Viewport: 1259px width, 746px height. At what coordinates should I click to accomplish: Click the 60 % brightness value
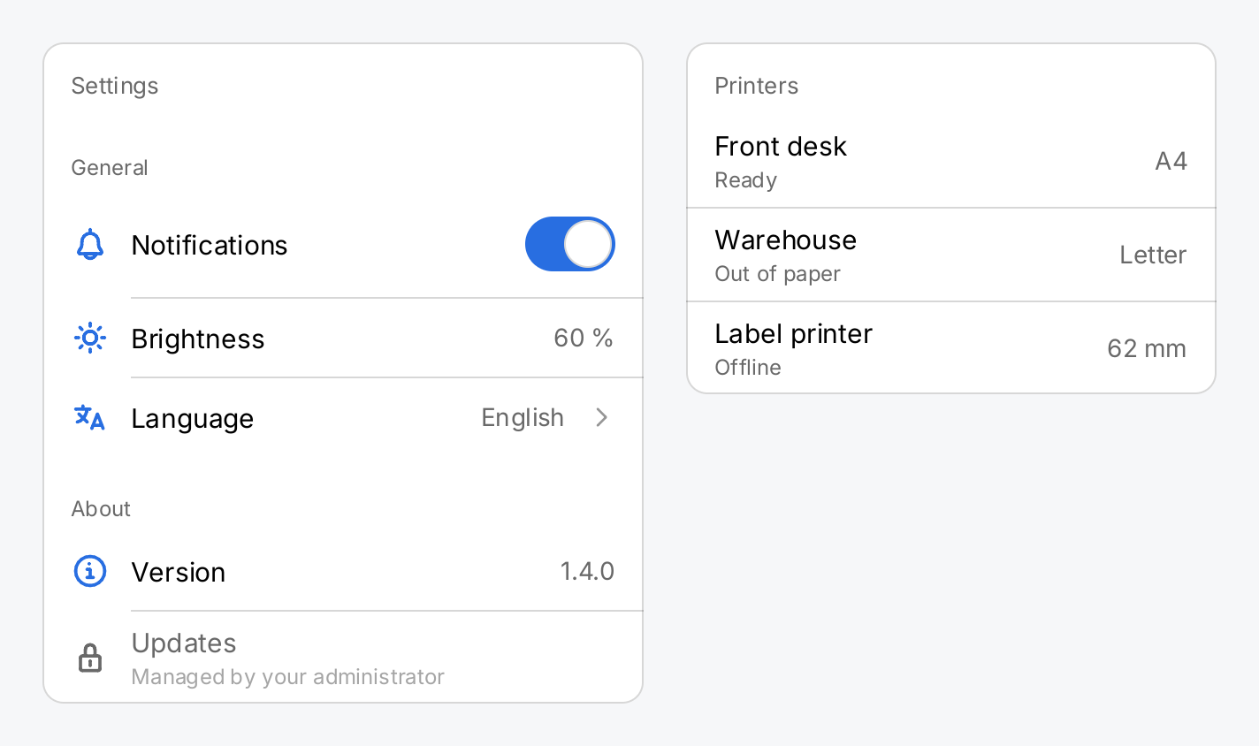coord(584,338)
